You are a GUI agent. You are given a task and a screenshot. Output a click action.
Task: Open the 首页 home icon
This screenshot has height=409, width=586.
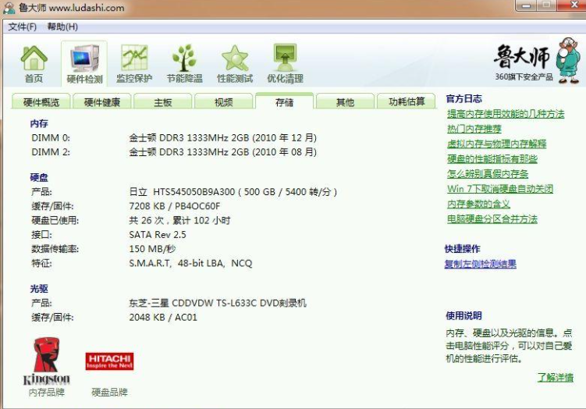click(34, 62)
